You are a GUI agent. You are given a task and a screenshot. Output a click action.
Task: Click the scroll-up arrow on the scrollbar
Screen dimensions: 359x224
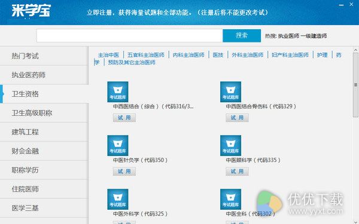coord(355,50)
